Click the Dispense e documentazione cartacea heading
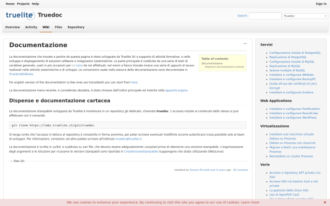Screen dimensions: 330x206 tap(59, 101)
